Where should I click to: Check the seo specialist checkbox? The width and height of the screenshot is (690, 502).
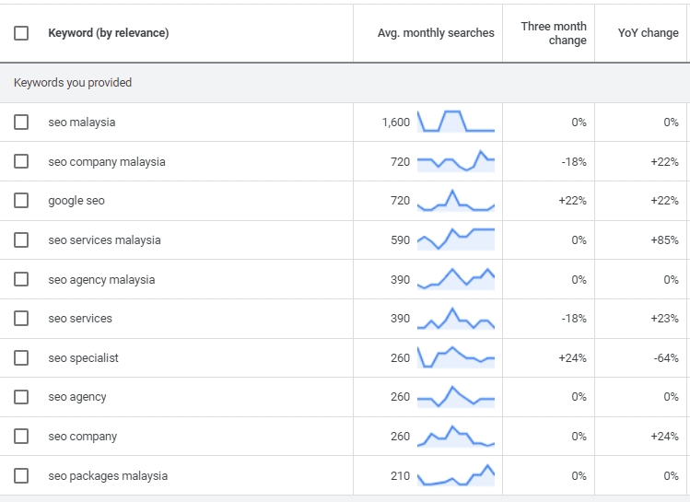pyautogui.click(x=21, y=358)
